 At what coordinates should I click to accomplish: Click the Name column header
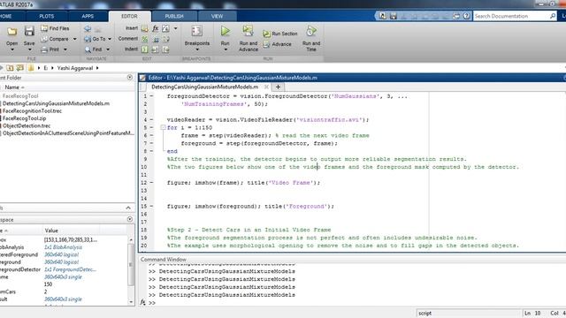(x=14, y=87)
